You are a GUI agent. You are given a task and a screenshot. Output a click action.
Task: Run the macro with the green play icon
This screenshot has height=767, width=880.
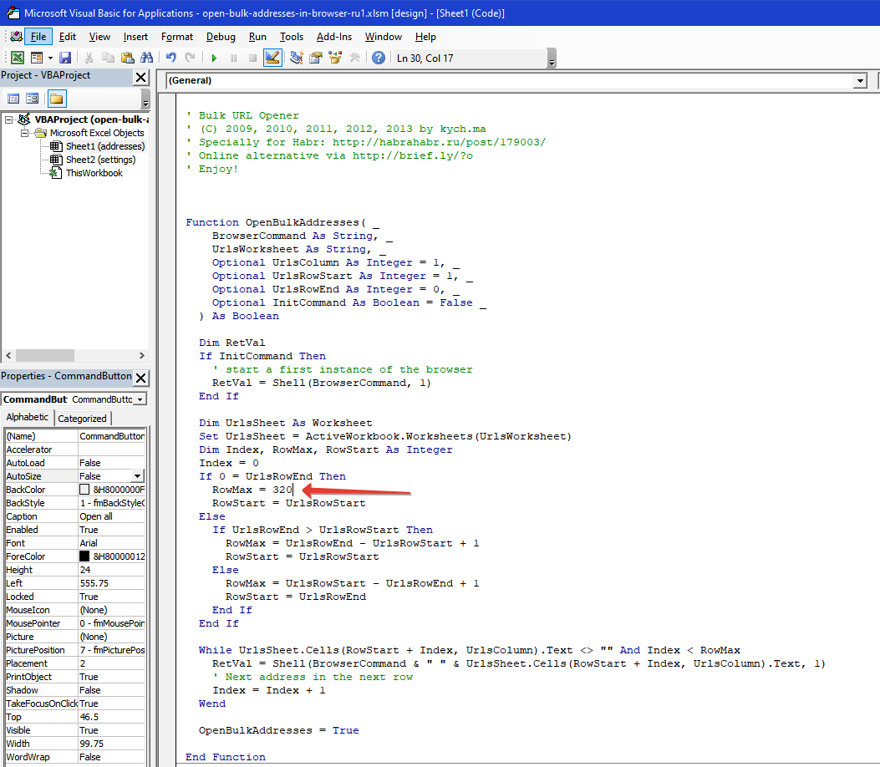214,58
